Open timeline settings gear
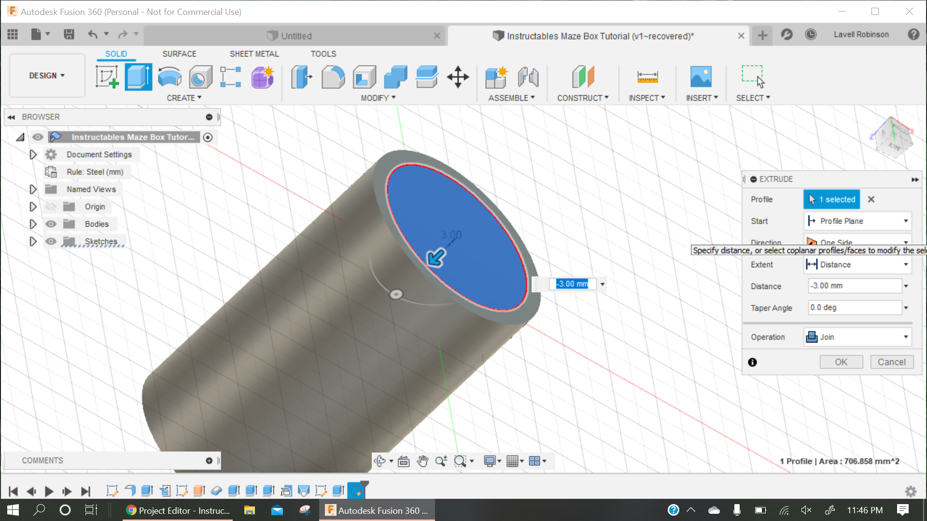The height and width of the screenshot is (521, 927). [911, 491]
